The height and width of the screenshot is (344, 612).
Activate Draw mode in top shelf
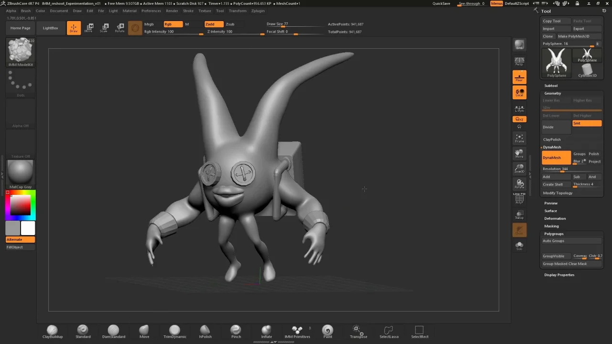(x=74, y=28)
